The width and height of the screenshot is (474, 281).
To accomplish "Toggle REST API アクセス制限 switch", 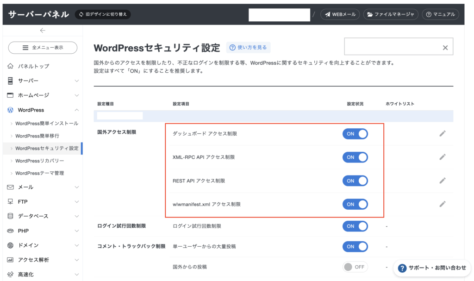I will pyautogui.click(x=355, y=181).
